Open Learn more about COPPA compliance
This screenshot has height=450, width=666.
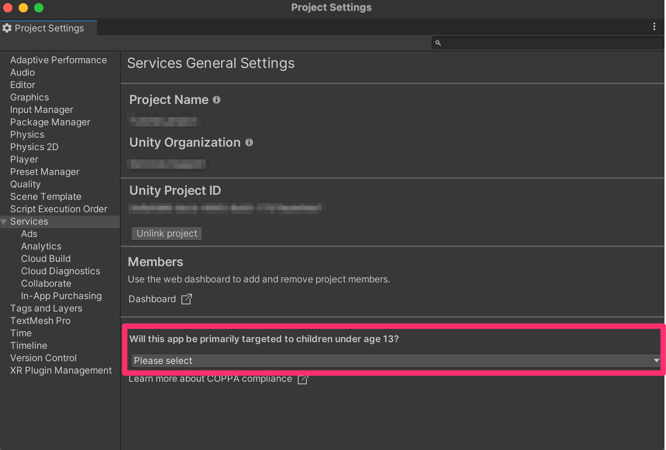[210, 379]
